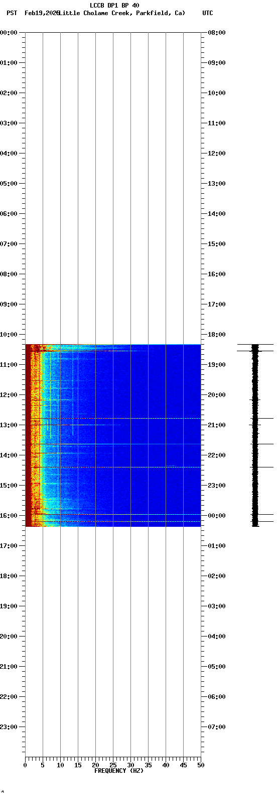
Task: Click the 'Little Cholame Creek, Parkfield, Ca' station name
Action: [122, 13]
